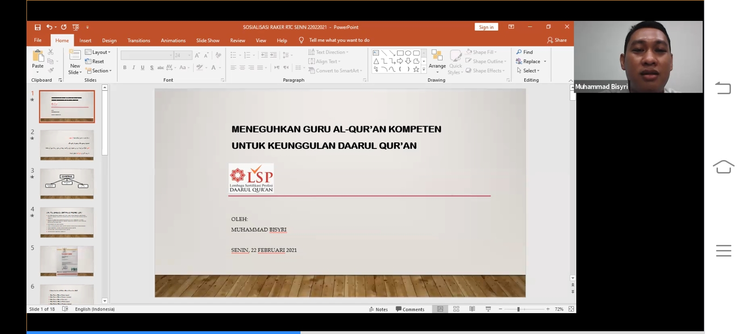This screenshot has height=334, width=743.
Task: Choose the 5-Point Star shape
Action: click(x=416, y=70)
